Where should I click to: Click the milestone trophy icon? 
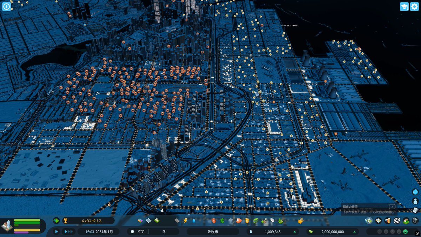click(65, 220)
